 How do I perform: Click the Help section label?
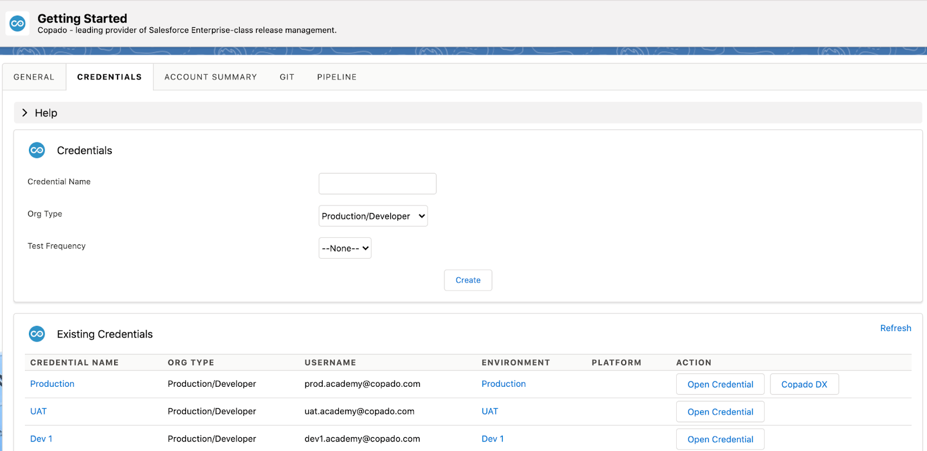click(46, 113)
